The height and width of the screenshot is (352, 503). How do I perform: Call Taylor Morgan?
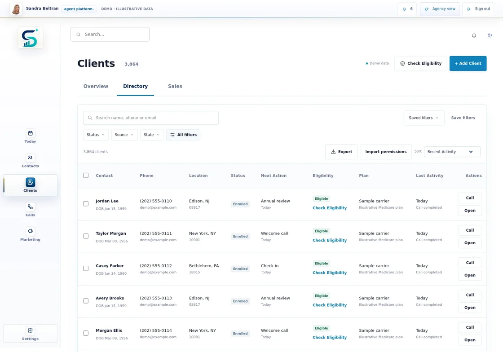[x=470, y=230]
